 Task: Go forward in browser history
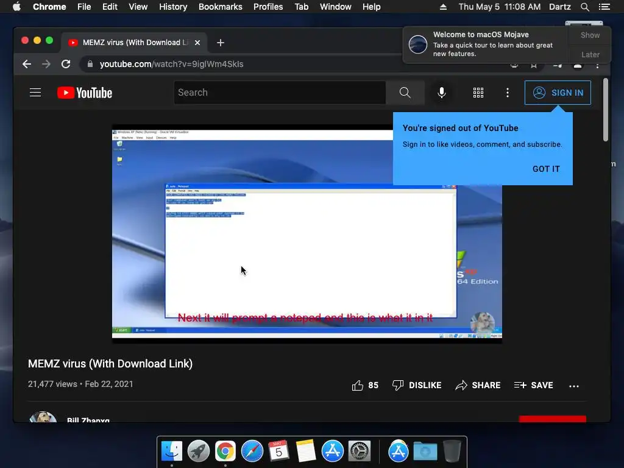tap(46, 64)
